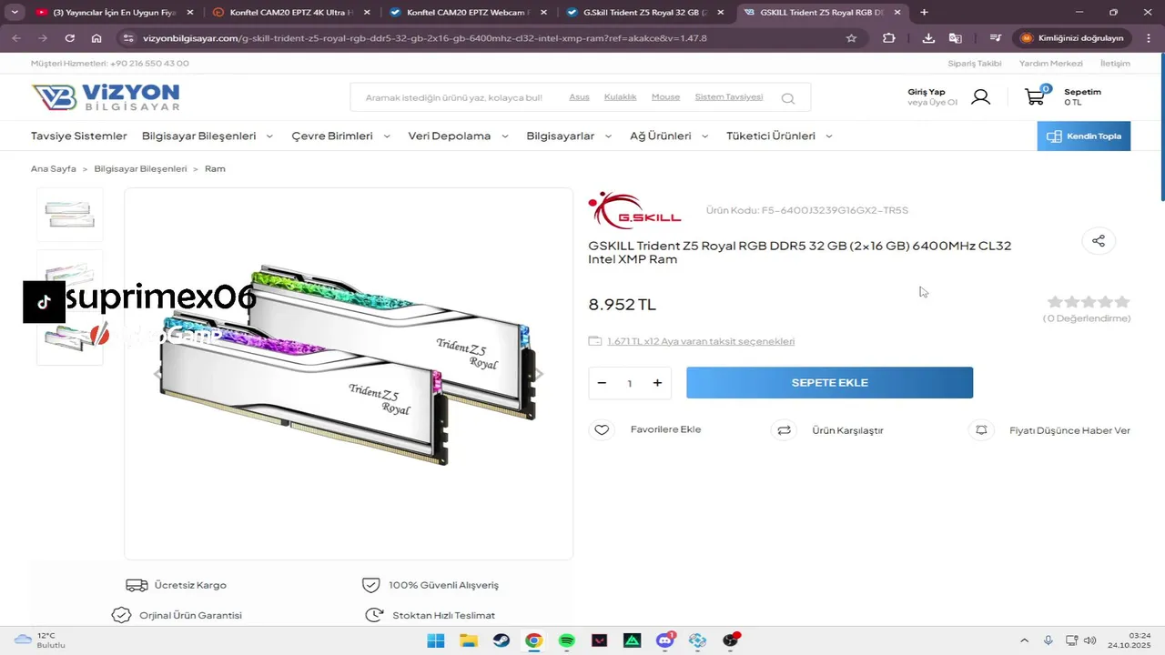Reload the page with refresh icon
Image resolution: width=1165 pixels, height=655 pixels.
point(70,38)
